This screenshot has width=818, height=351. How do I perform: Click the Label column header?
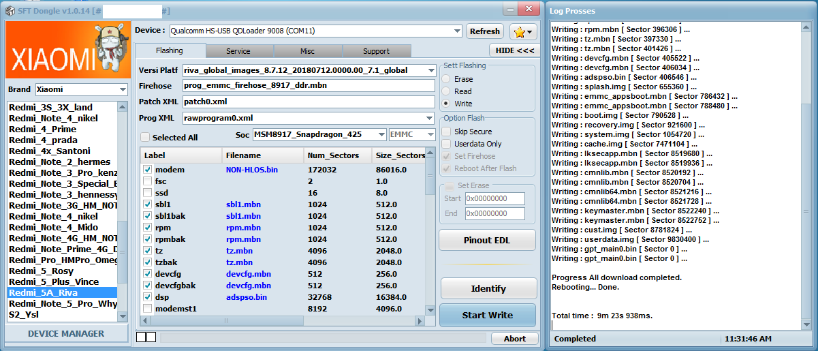click(x=181, y=155)
